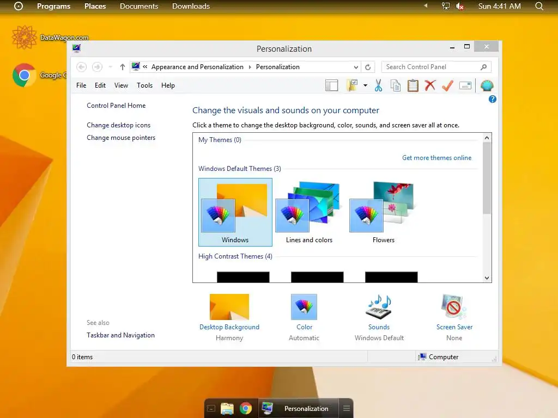Screen dimensions: 558x418
Task: Click the red X Delete icon
Action: (x=430, y=85)
